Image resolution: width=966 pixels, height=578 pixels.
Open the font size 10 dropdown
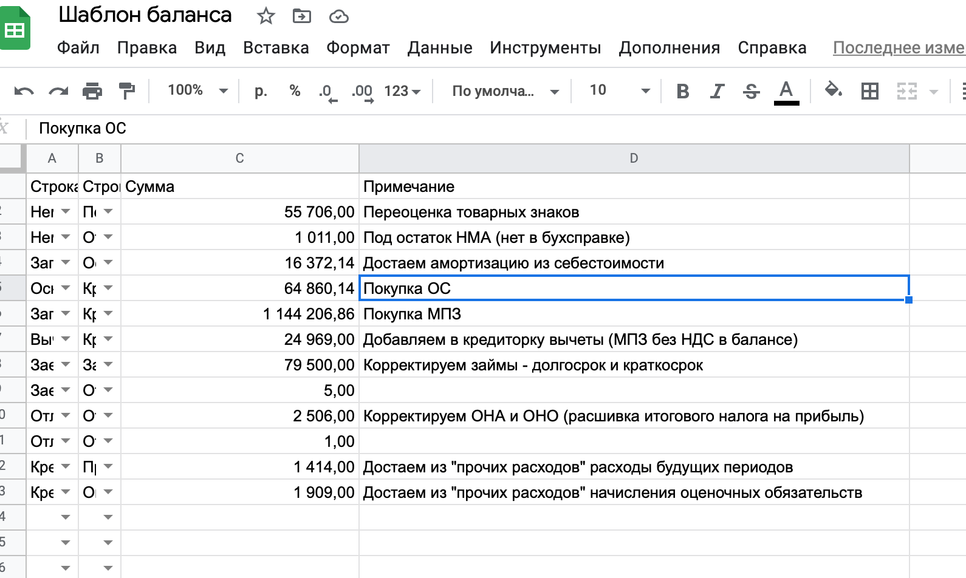click(x=619, y=90)
